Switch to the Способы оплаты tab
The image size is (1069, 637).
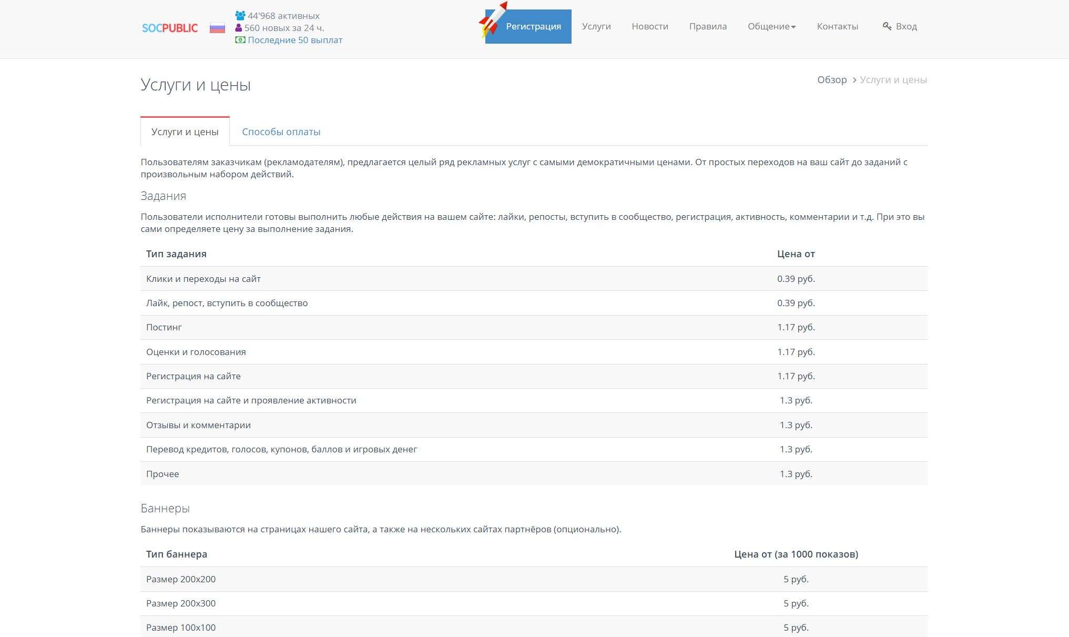281,132
